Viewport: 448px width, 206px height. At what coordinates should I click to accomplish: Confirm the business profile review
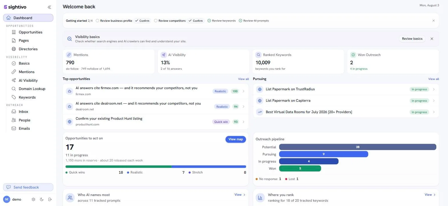click(142, 21)
